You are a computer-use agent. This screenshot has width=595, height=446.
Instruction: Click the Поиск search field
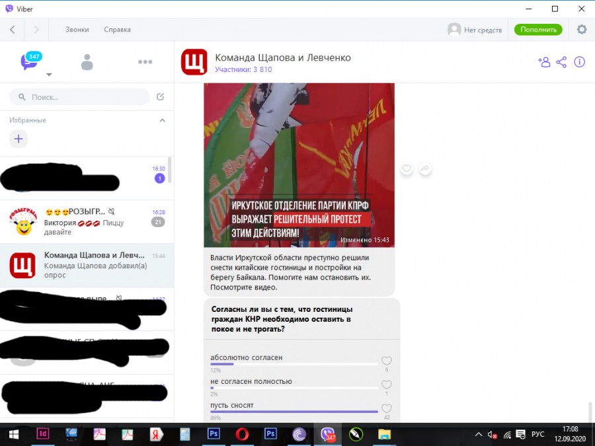coord(79,97)
